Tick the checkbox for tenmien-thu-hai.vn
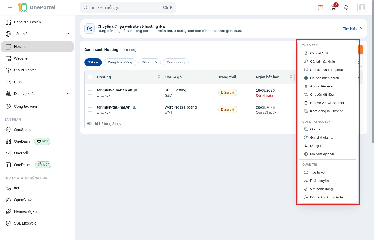 [x=90, y=110]
